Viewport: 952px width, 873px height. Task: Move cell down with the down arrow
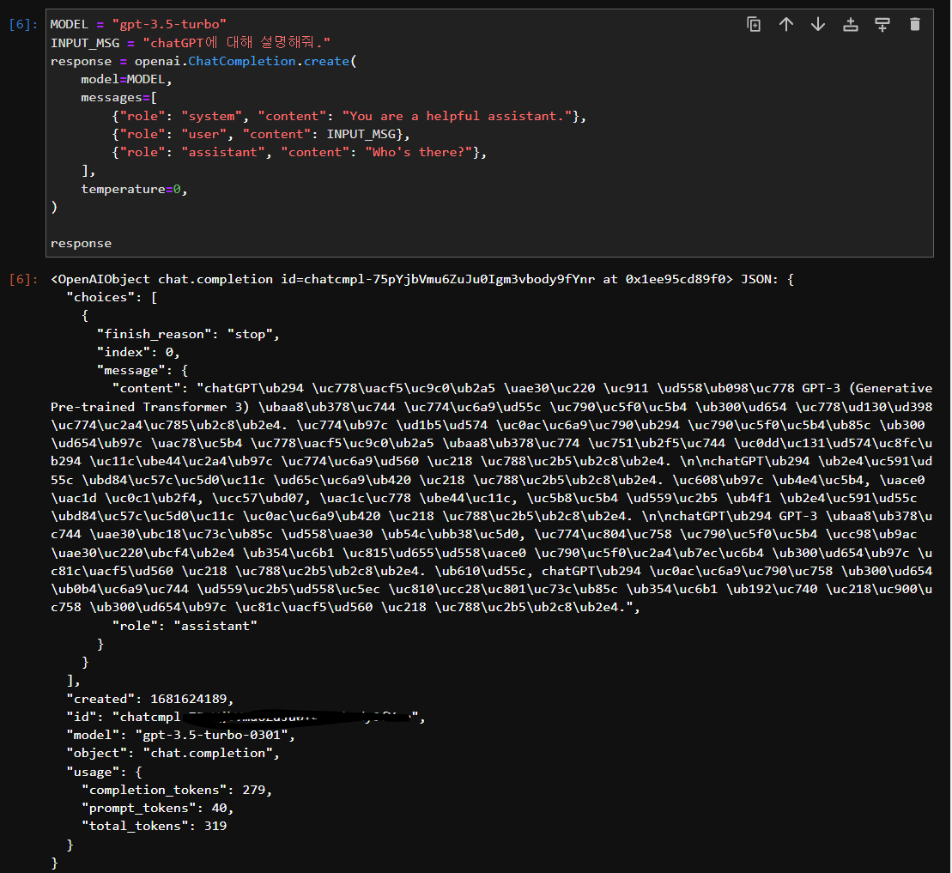tap(818, 24)
